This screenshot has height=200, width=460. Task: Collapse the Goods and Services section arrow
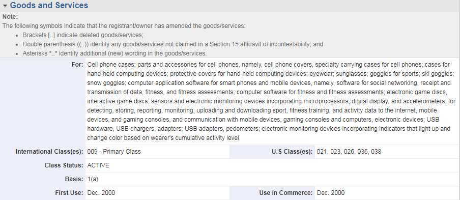pos(5,6)
